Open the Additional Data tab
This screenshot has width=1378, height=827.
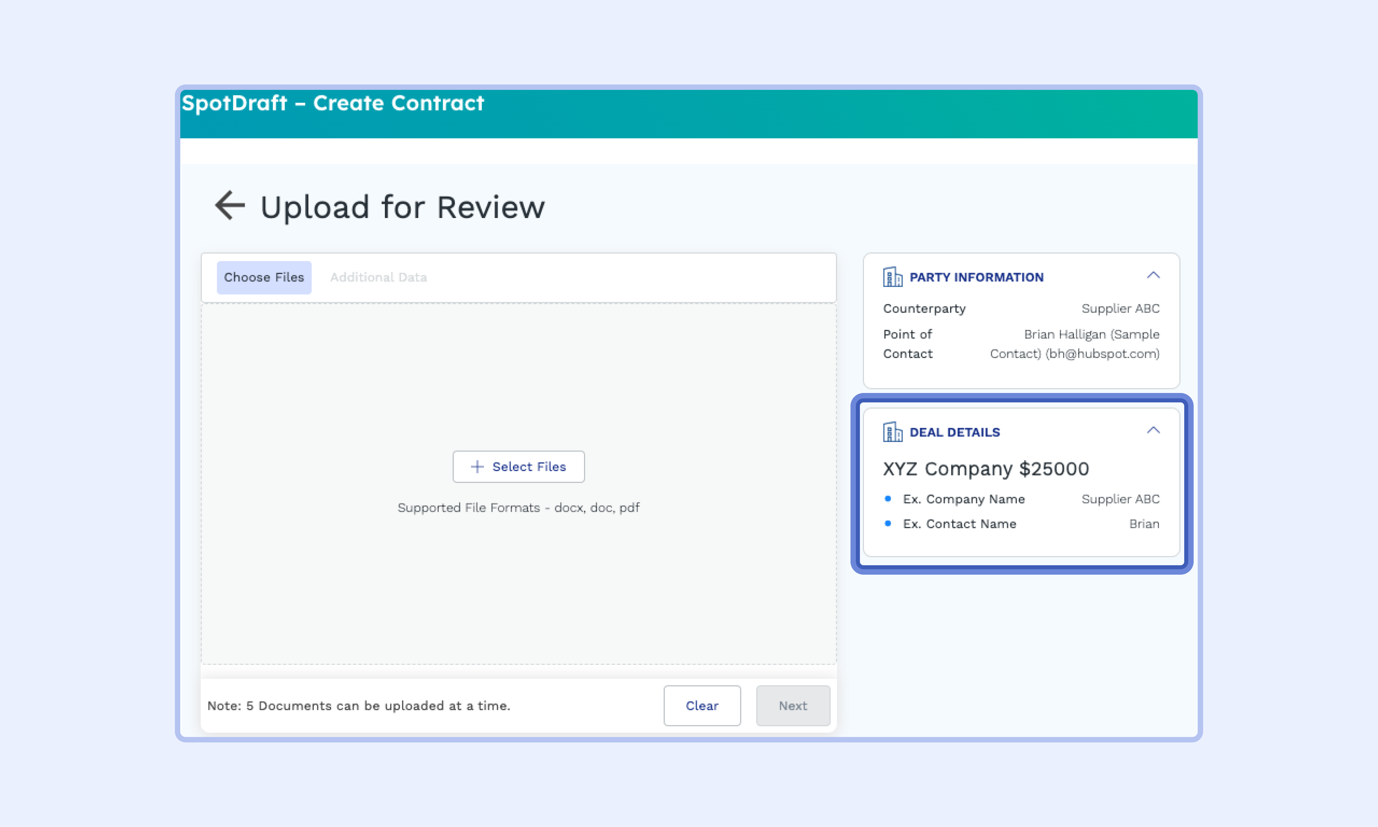[x=378, y=278]
